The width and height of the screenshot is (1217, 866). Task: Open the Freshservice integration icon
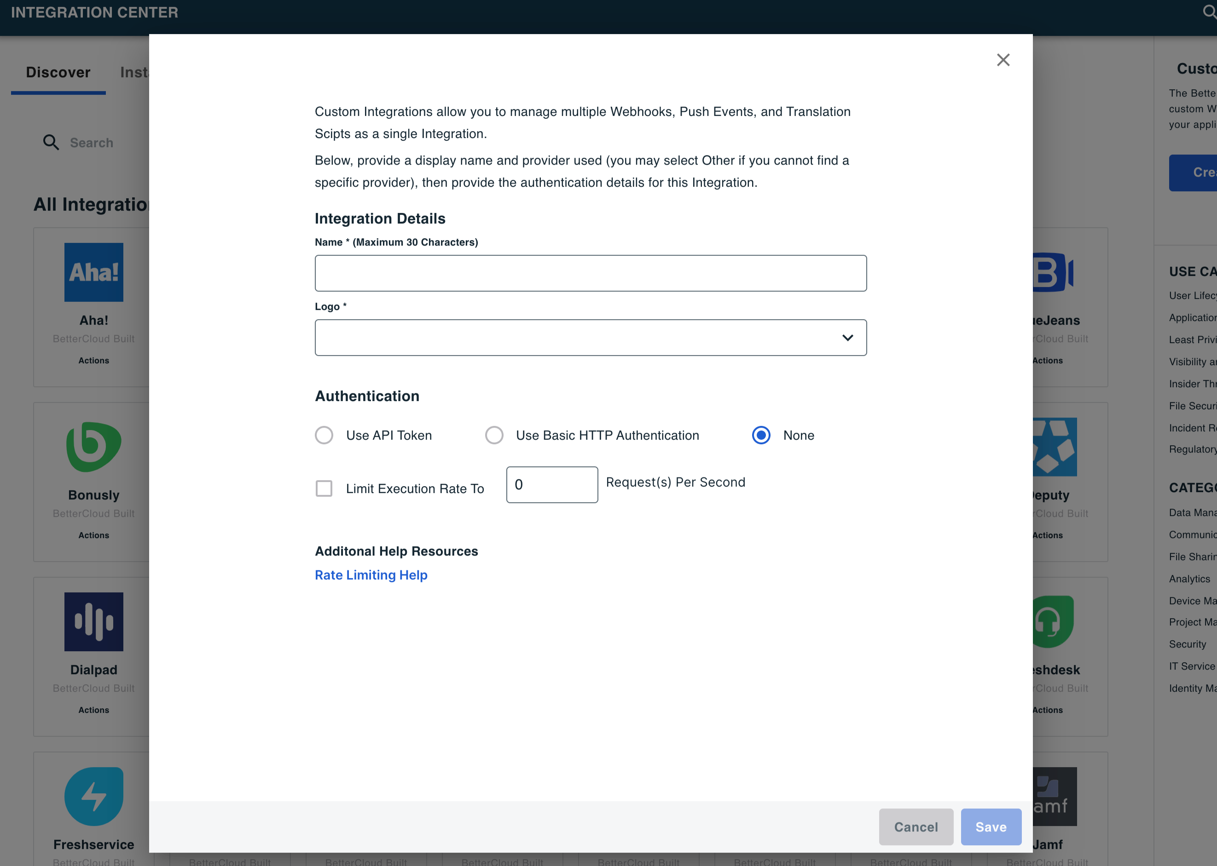93,796
